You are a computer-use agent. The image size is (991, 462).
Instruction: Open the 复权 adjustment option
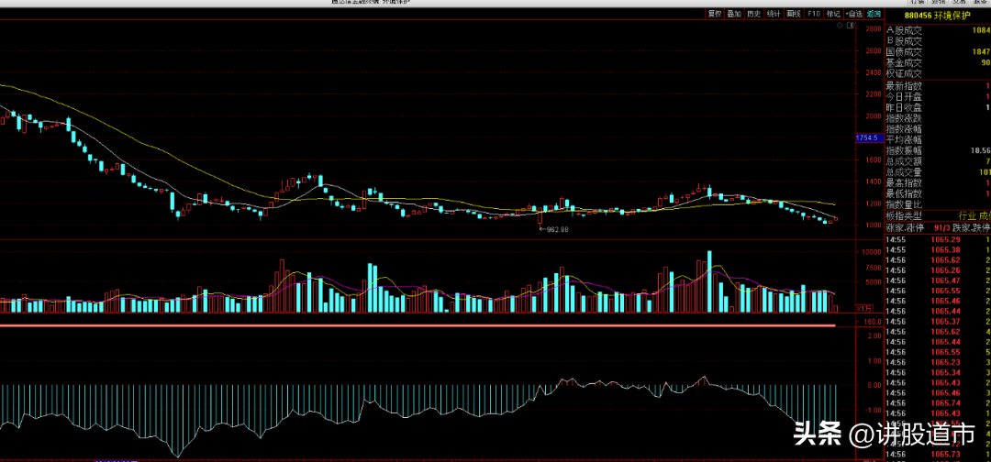point(714,13)
